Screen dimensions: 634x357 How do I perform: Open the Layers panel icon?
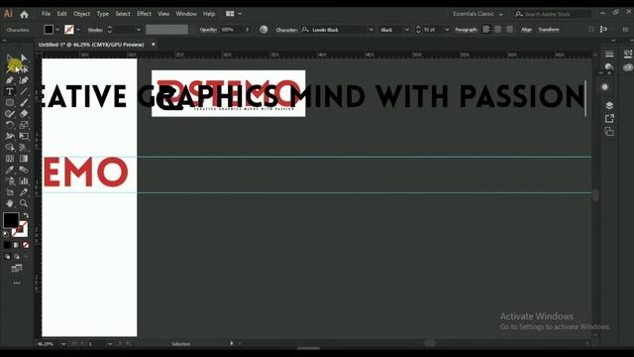pos(609,105)
